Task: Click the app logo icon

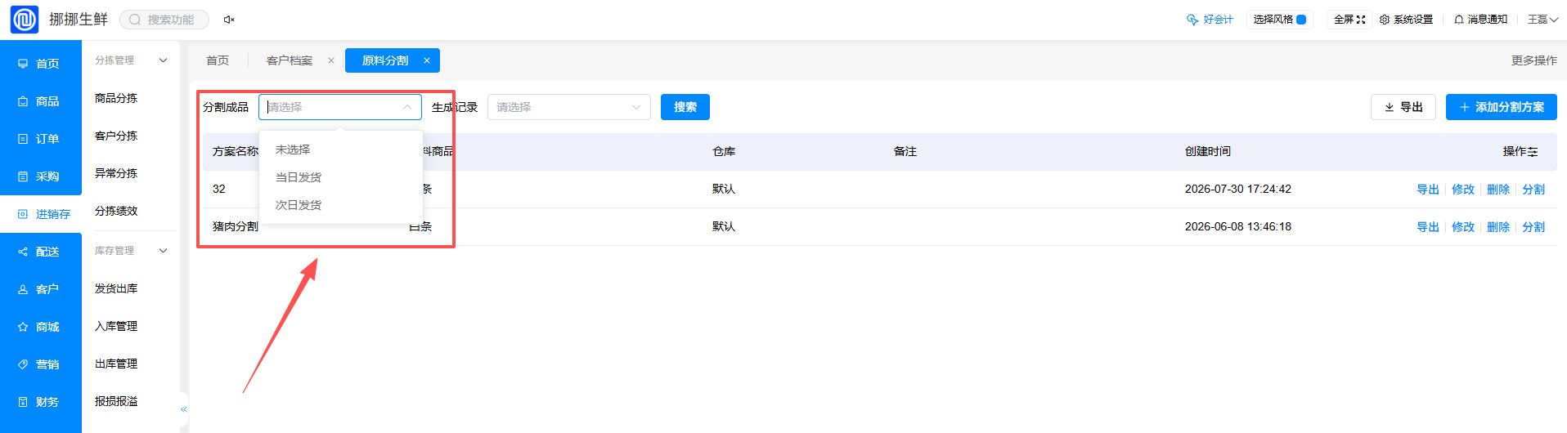Action: pyautogui.click(x=25, y=19)
